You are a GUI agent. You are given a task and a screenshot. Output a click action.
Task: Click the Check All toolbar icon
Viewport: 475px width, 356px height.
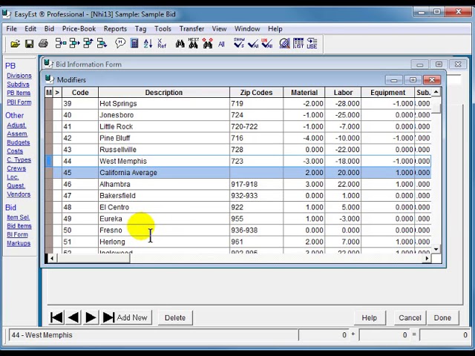pos(253,44)
